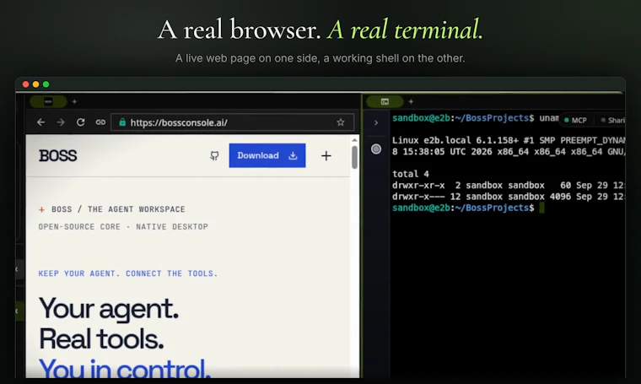Select the BOSS browser tab
This screenshot has width=641, height=384.
pyautogui.click(x=48, y=101)
